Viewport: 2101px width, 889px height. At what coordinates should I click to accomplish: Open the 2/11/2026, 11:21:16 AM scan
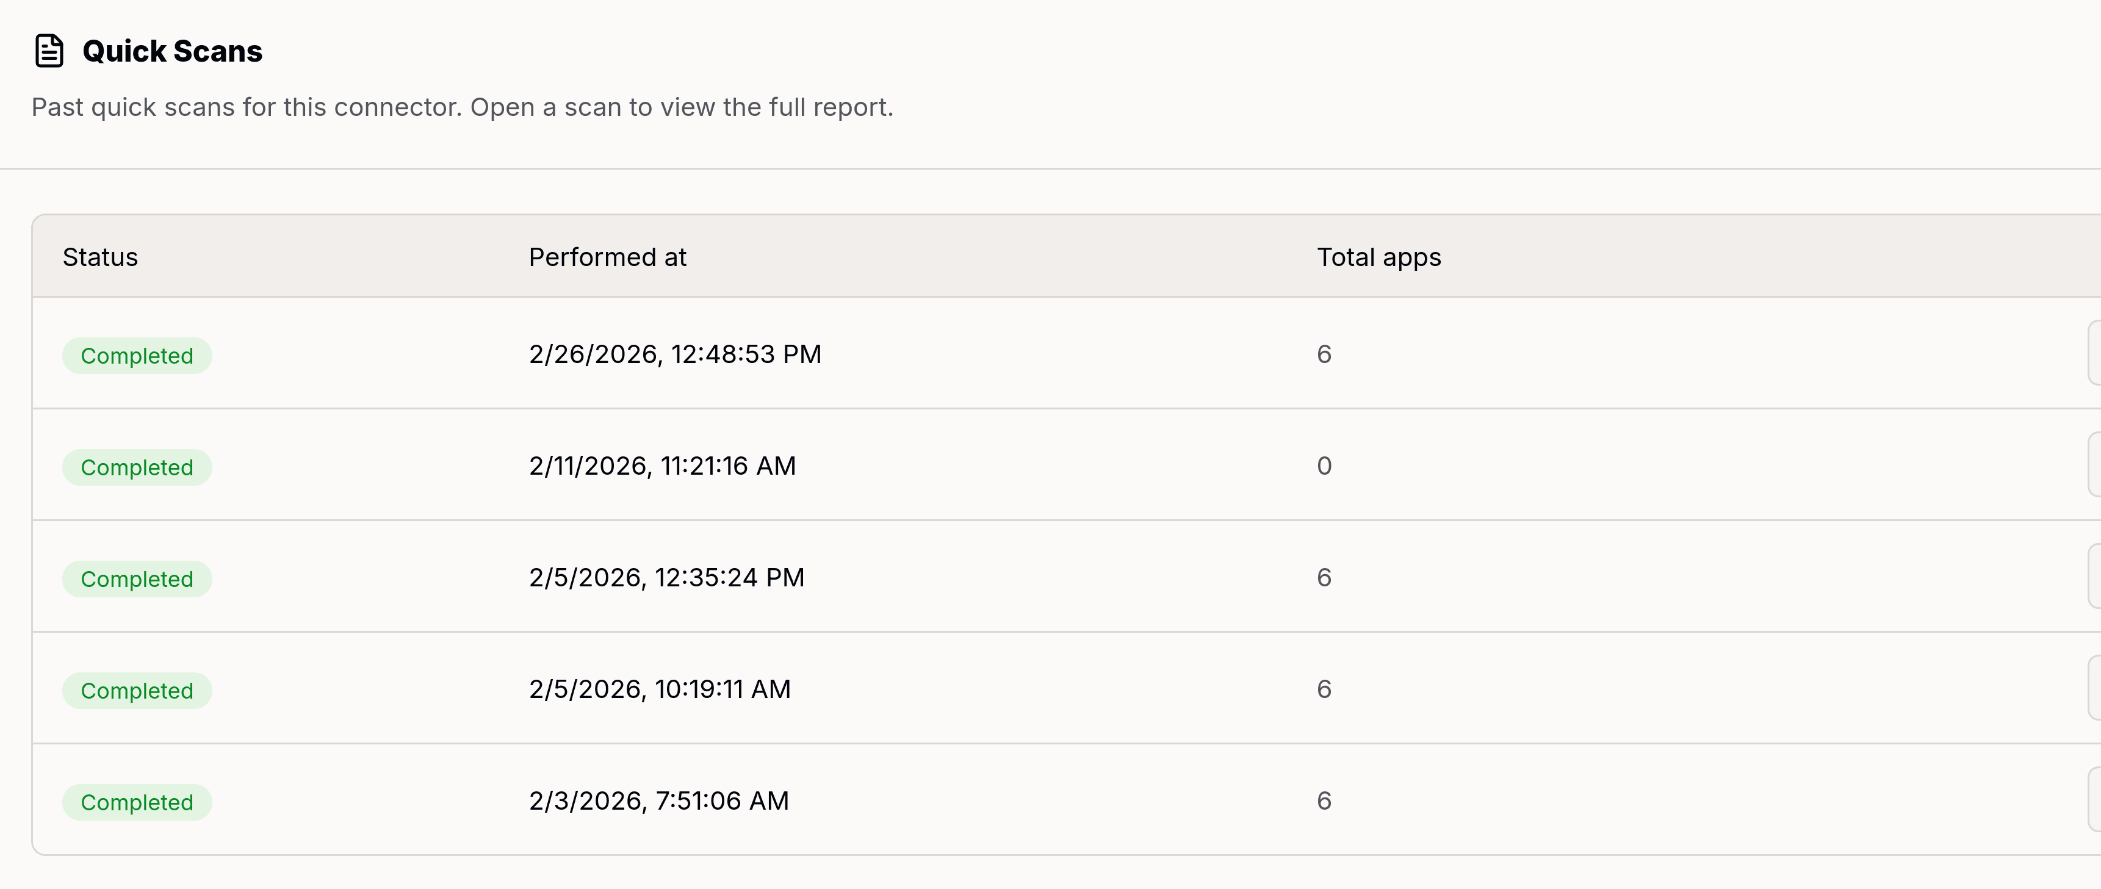tap(661, 466)
